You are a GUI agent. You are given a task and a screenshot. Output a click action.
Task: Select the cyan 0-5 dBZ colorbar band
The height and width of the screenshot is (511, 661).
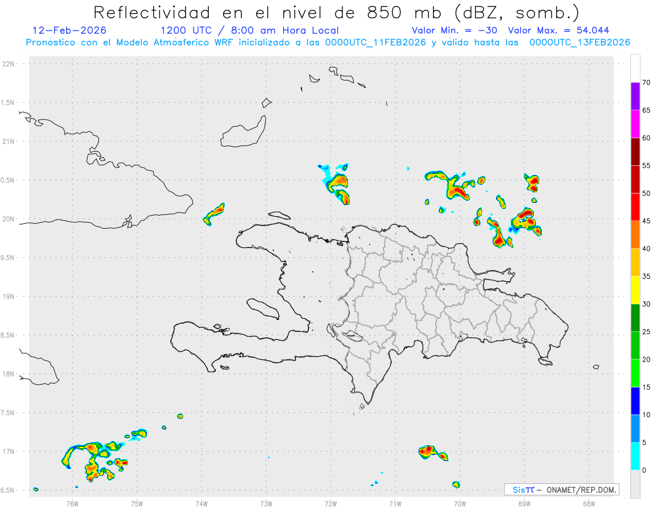point(635,456)
